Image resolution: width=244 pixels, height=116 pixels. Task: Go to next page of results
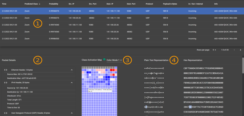coord(240,50)
